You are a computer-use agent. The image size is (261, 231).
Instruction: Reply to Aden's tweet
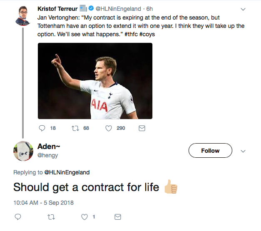[18, 217]
